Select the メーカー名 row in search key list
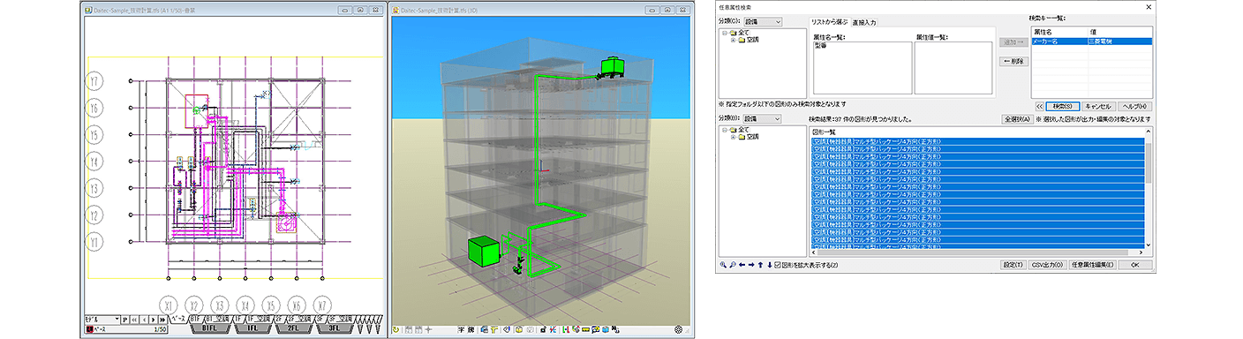The width and height of the screenshot is (1243, 339). [1091, 41]
